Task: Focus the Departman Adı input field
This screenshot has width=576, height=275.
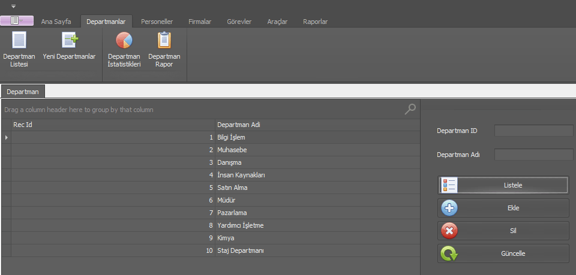Action: (534, 155)
